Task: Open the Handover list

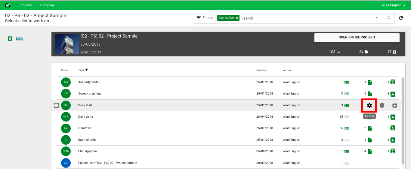Action: pos(85,128)
